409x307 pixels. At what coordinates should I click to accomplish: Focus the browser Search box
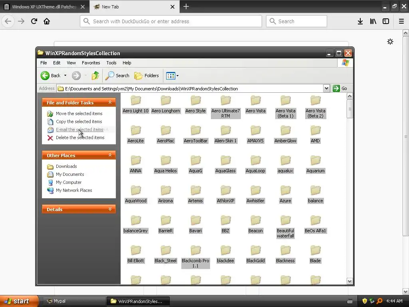coord(296,21)
